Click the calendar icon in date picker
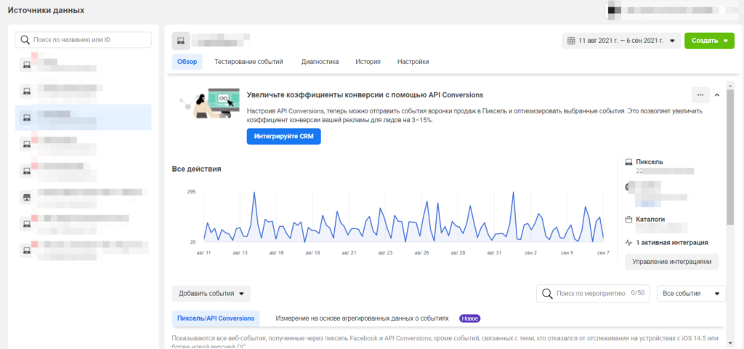Image resolution: width=744 pixels, height=349 pixels. point(571,41)
